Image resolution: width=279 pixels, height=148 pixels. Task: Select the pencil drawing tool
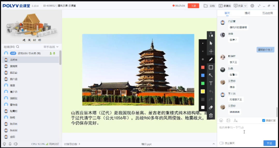[x=211, y=59]
